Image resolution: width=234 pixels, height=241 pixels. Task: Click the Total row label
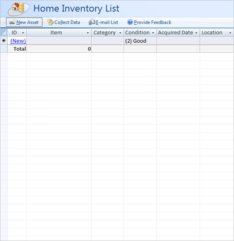[x=20, y=49]
